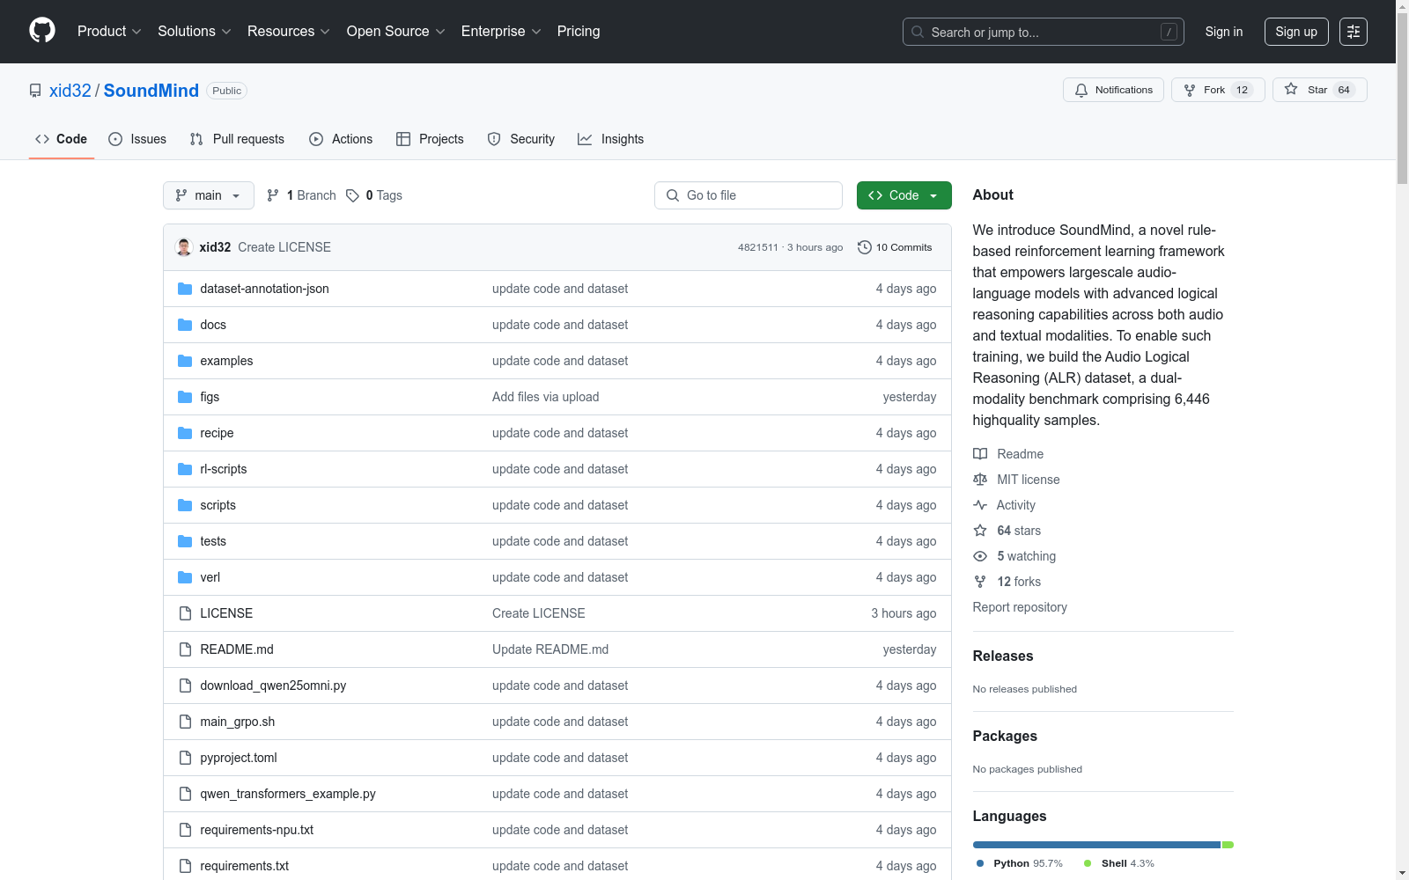
Task: Expand the Resources menu
Action: point(289,32)
